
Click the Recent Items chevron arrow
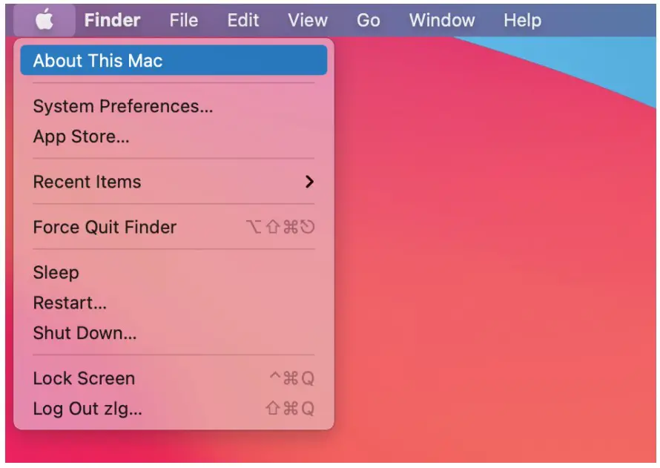(309, 182)
